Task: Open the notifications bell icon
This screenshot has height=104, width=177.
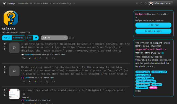Action: 141,4
